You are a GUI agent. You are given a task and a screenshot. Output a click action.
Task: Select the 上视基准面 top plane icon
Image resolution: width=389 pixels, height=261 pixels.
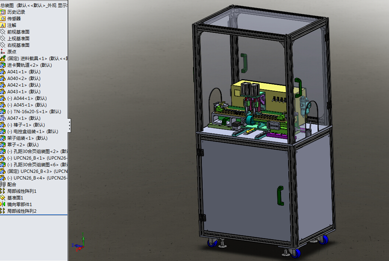point(3,38)
